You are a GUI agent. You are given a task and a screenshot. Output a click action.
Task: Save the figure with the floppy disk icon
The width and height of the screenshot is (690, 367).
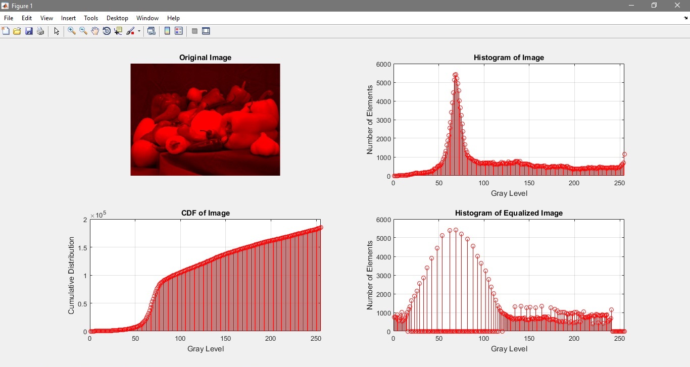29,31
